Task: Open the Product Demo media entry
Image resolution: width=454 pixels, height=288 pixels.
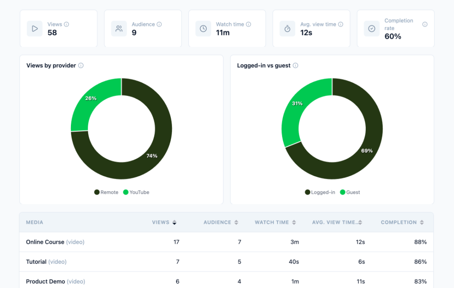Action: pos(227,281)
